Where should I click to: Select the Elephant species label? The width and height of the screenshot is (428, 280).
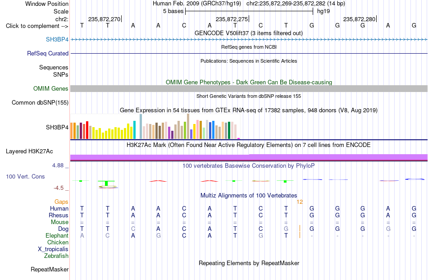57,235
